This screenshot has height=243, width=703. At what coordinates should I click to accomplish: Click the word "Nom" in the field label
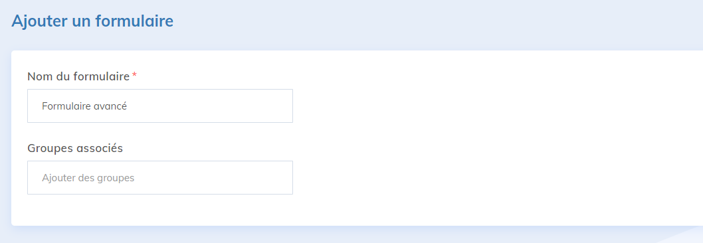(38, 76)
